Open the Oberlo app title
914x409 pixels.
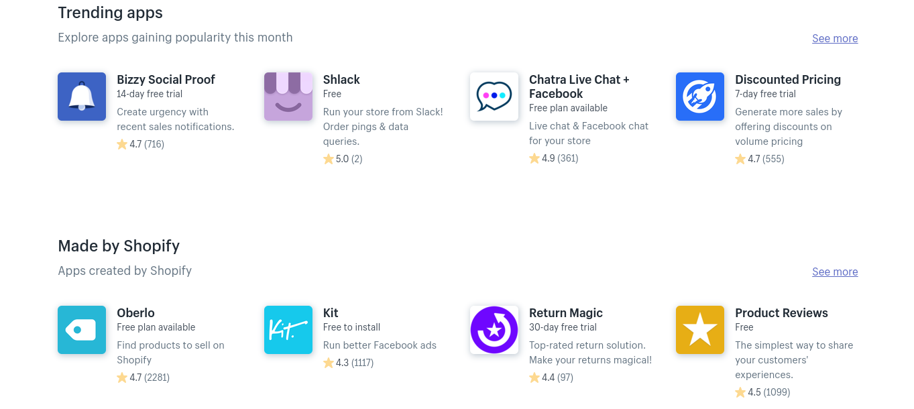pyautogui.click(x=135, y=312)
